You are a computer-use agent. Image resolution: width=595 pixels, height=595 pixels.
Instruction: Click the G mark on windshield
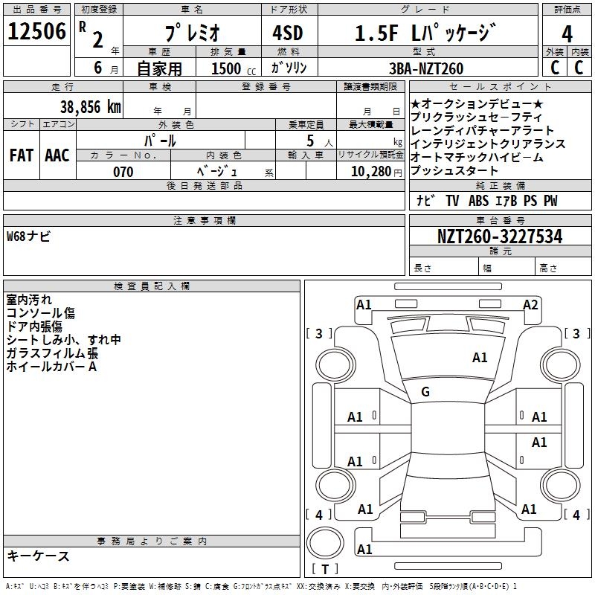click(425, 392)
